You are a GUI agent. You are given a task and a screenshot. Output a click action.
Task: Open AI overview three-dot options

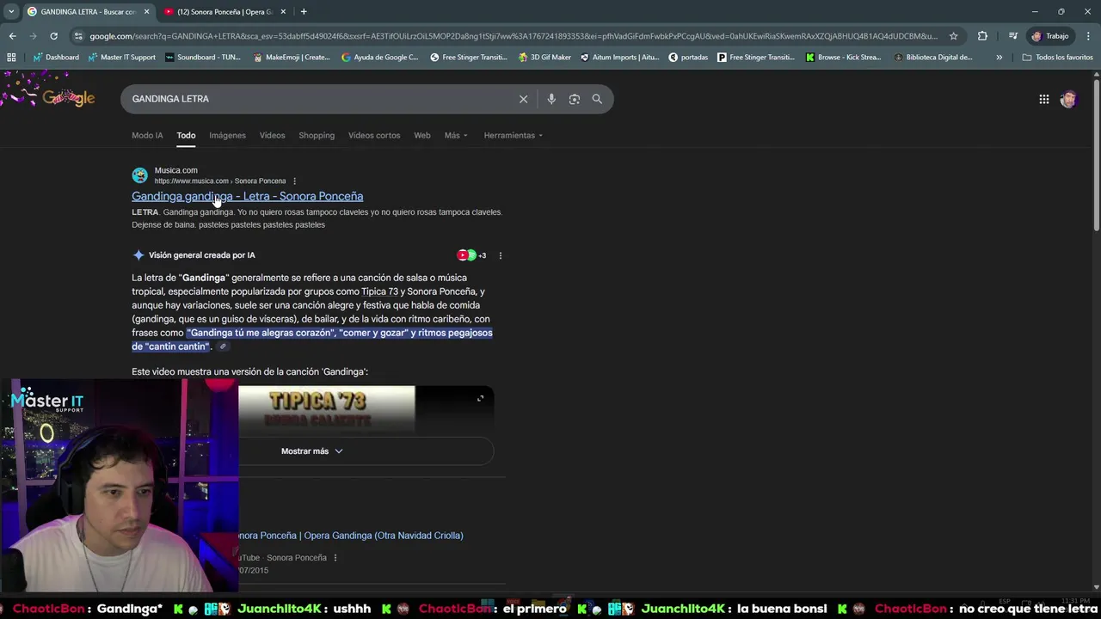(500, 255)
